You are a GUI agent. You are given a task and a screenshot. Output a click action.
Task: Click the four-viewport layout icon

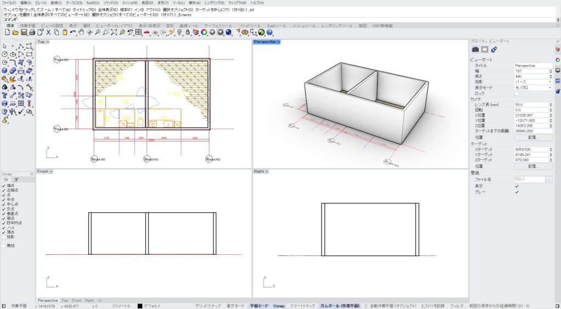tap(139, 33)
